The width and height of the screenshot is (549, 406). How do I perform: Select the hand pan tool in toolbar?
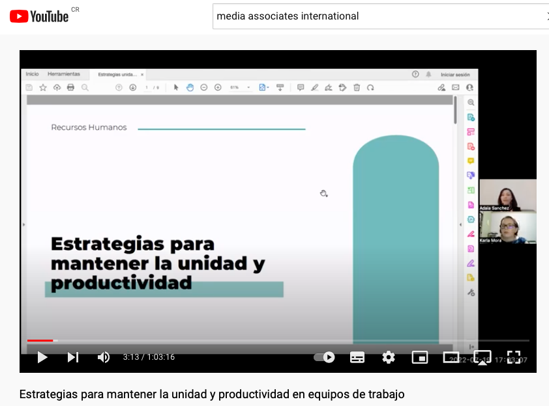coord(190,87)
